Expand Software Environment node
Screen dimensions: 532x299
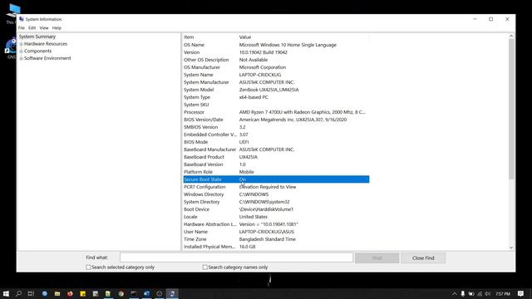21,58
